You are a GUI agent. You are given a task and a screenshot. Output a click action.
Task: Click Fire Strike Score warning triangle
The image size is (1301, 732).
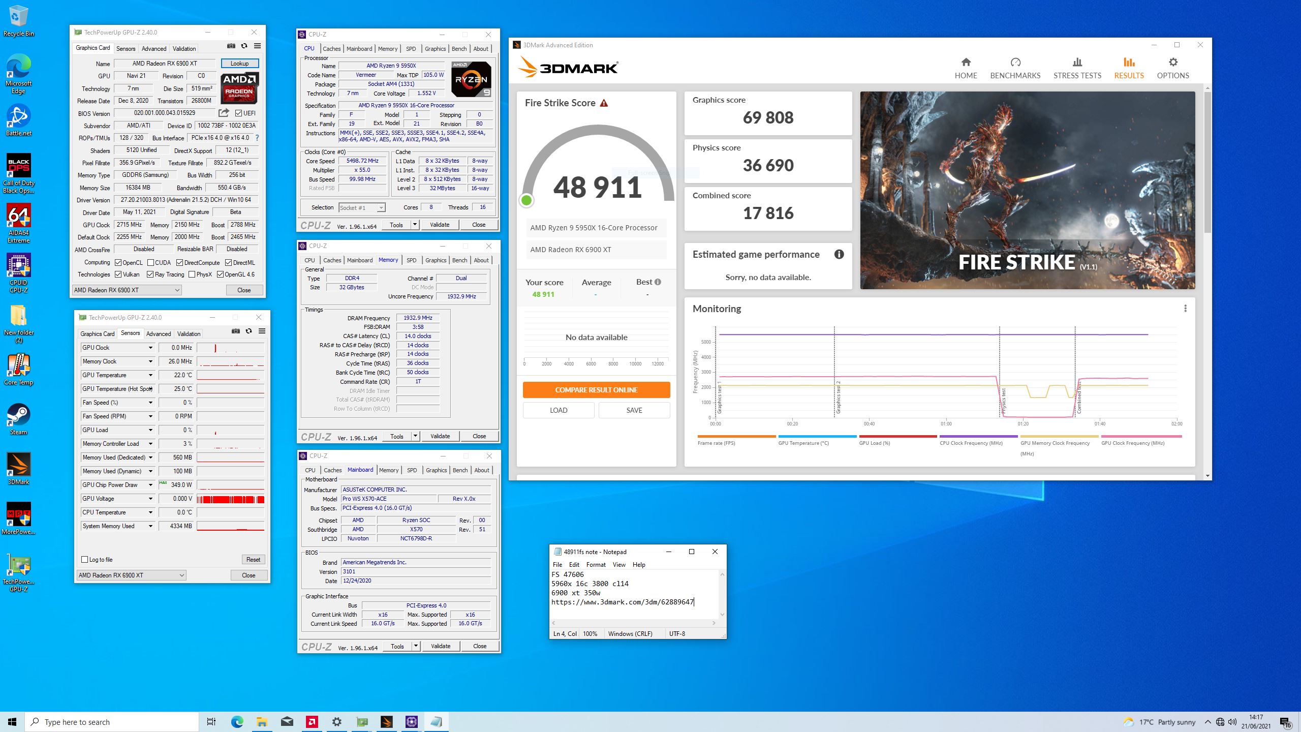click(604, 103)
